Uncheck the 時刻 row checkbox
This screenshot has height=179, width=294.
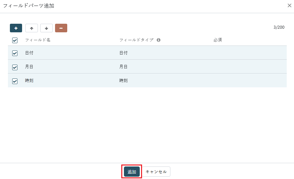pos(15,81)
